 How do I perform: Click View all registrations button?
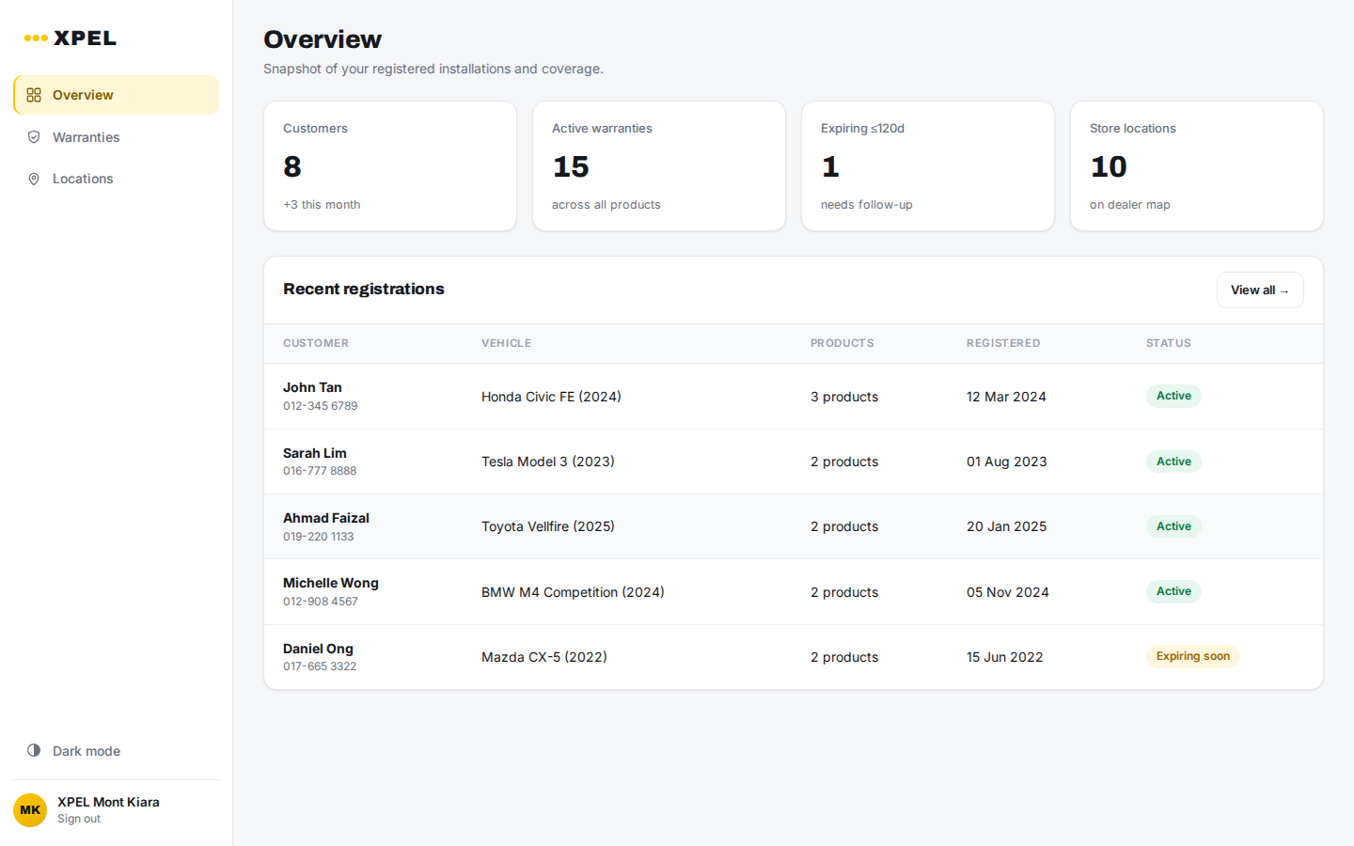[x=1260, y=290]
